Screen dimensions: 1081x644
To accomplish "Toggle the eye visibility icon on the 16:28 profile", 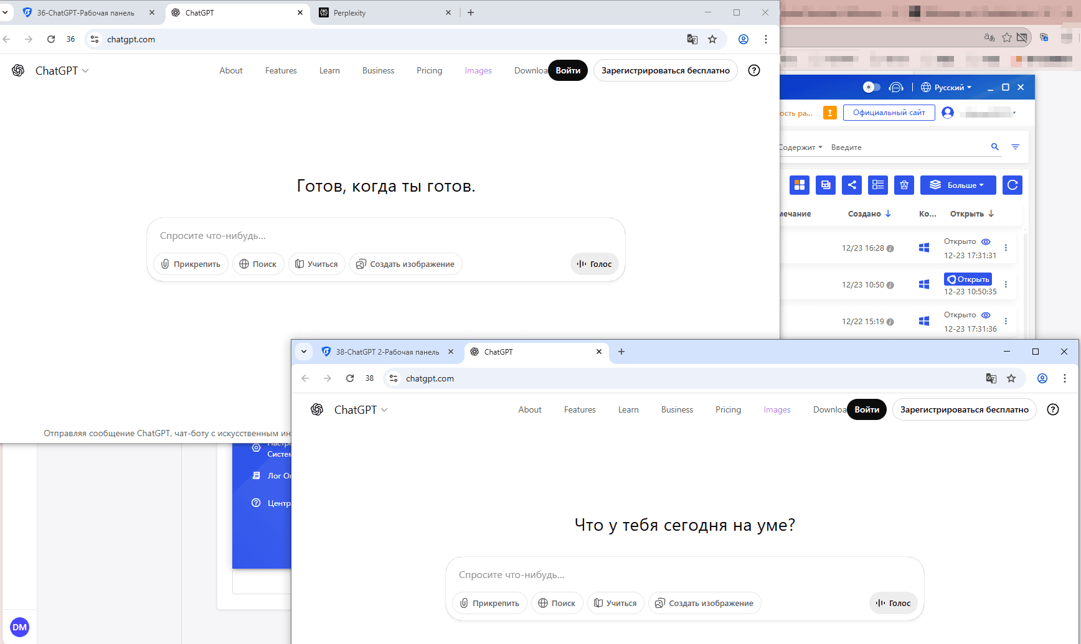I will (985, 241).
